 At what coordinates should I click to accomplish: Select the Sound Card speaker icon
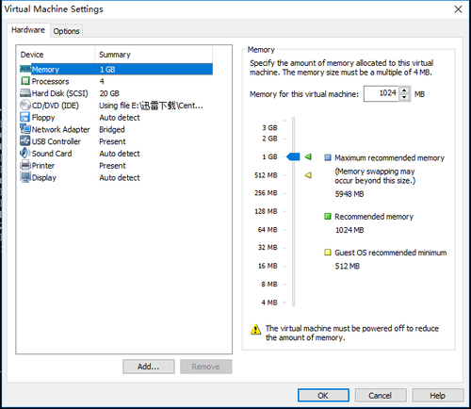(25, 153)
